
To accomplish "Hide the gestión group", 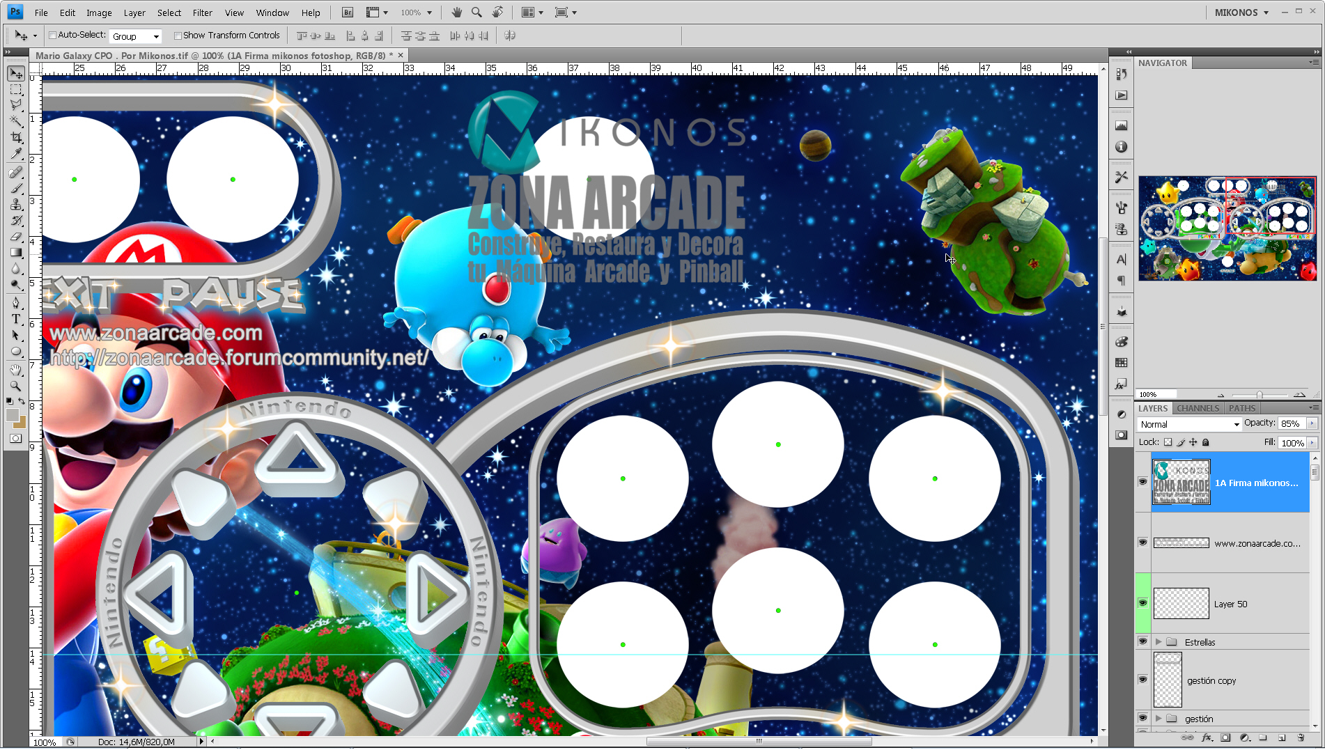I will (x=1142, y=718).
